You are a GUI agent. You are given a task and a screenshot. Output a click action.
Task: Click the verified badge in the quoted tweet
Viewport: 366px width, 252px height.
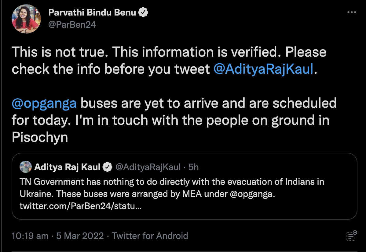pyautogui.click(x=107, y=167)
